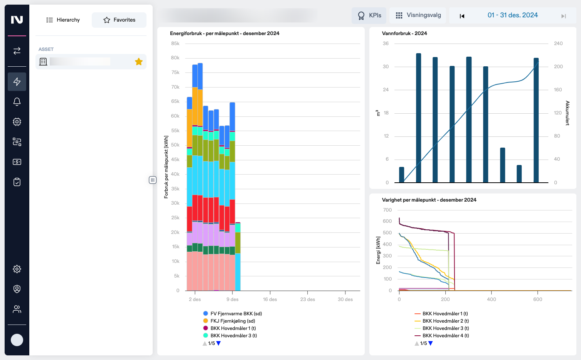The image size is (581, 360).
Task: Open the users icon in sidebar
Action: point(17,309)
